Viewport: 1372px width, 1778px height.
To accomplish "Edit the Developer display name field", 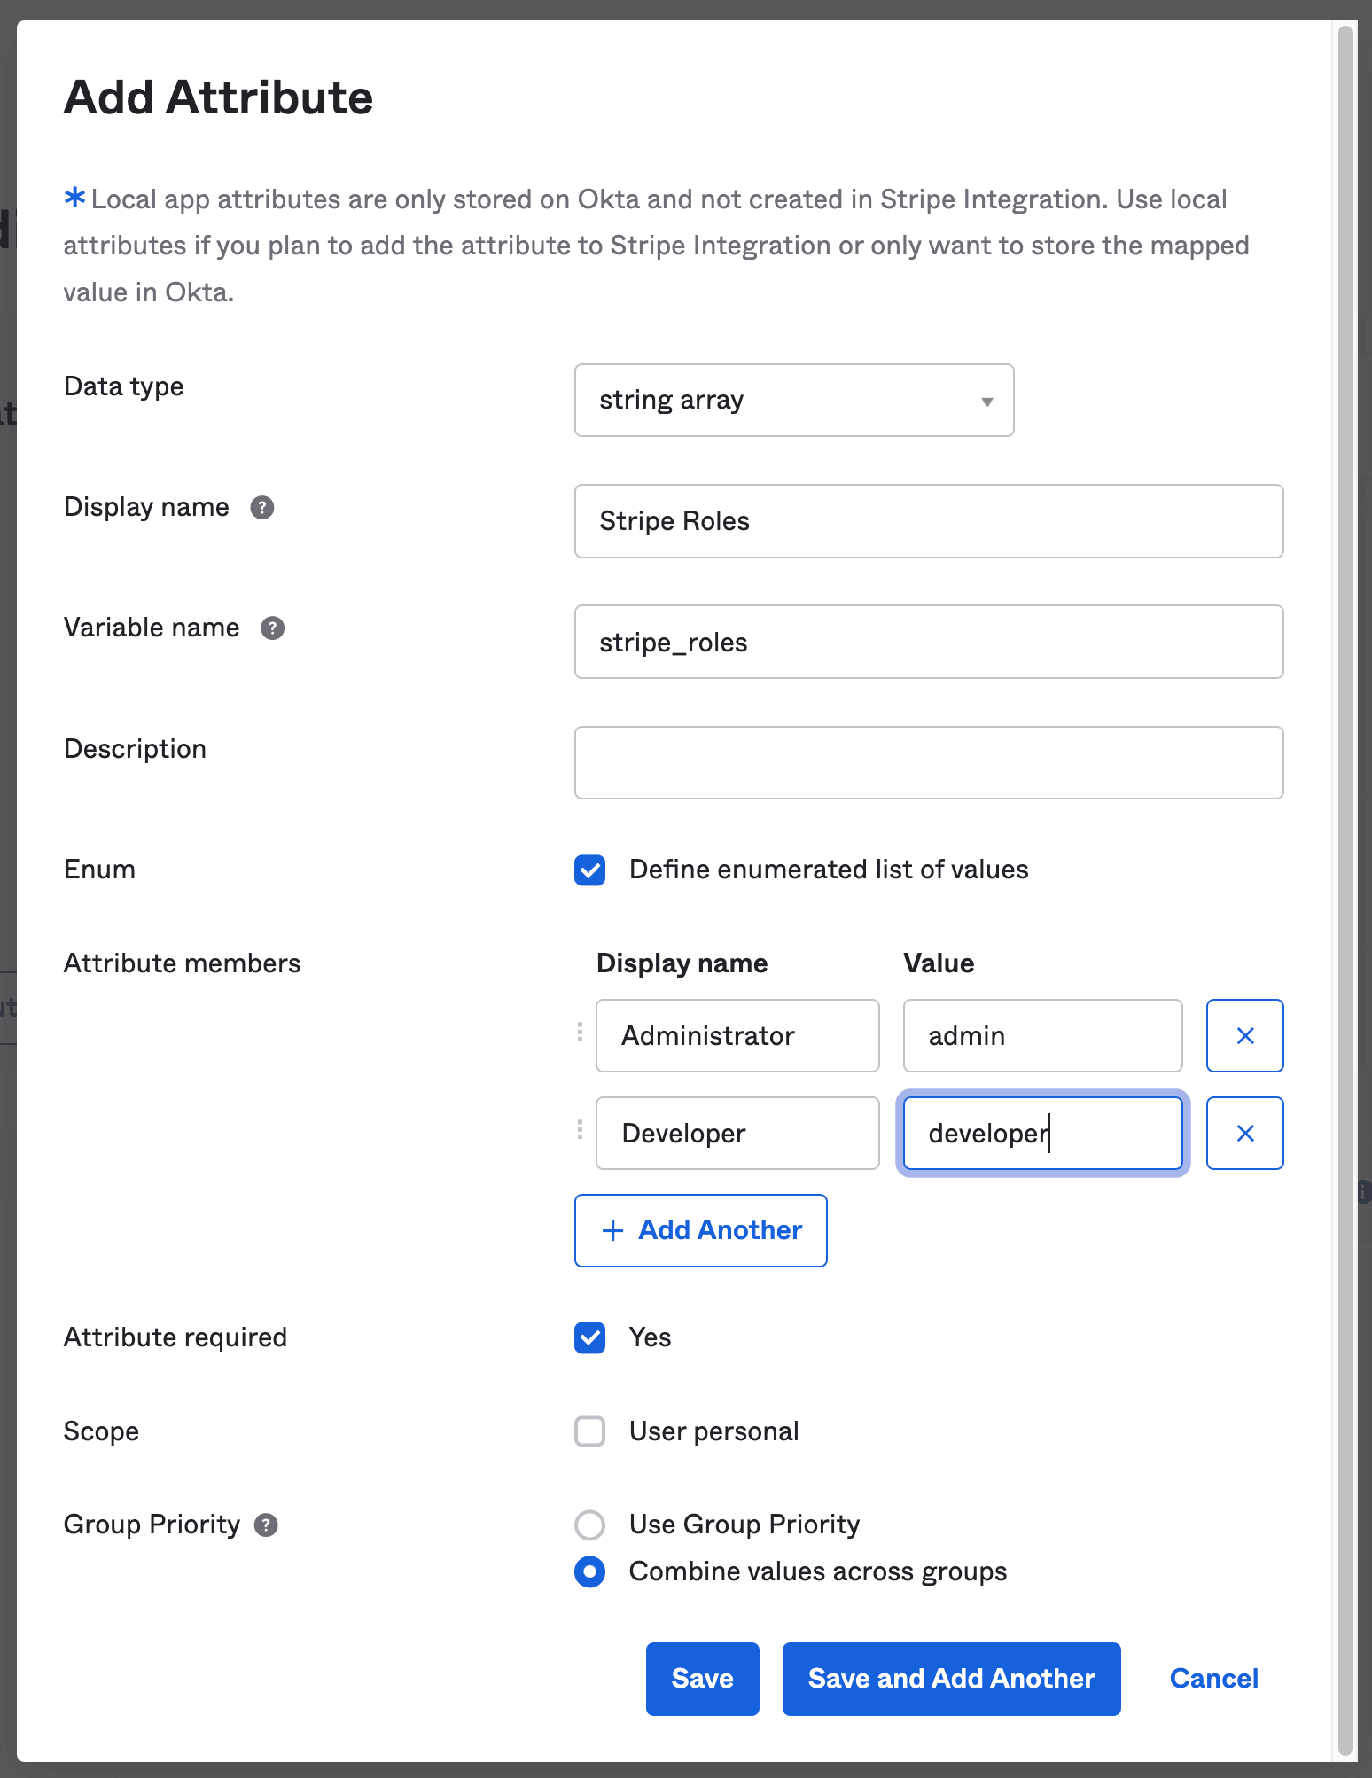I will click(737, 1133).
